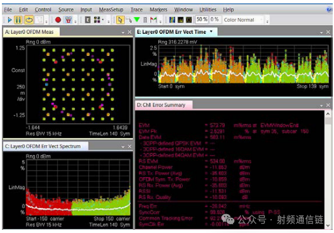Click Rng 316.2278 mV label in trace E
The width and height of the screenshot is (334, 233).
178,42
